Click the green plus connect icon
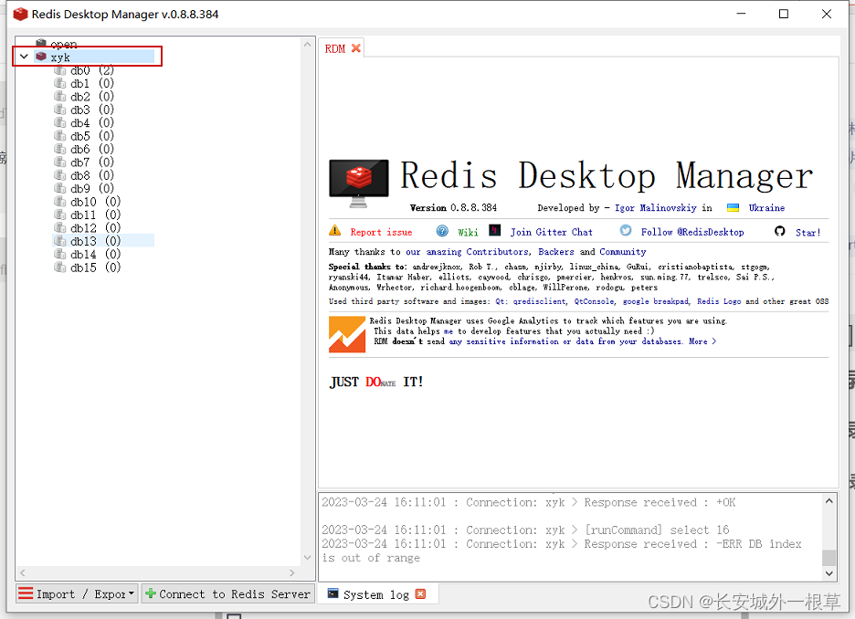The image size is (855, 619). (151, 593)
